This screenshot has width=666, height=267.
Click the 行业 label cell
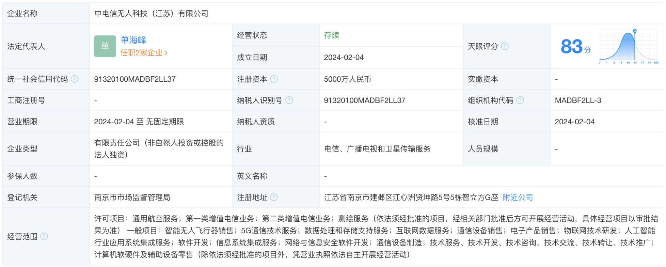point(276,149)
